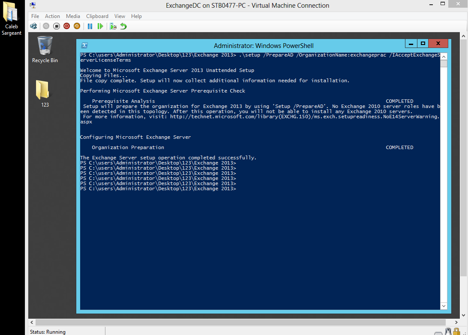Click the PowerShell title bar icon
This screenshot has width=468, height=335.
coord(84,45)
